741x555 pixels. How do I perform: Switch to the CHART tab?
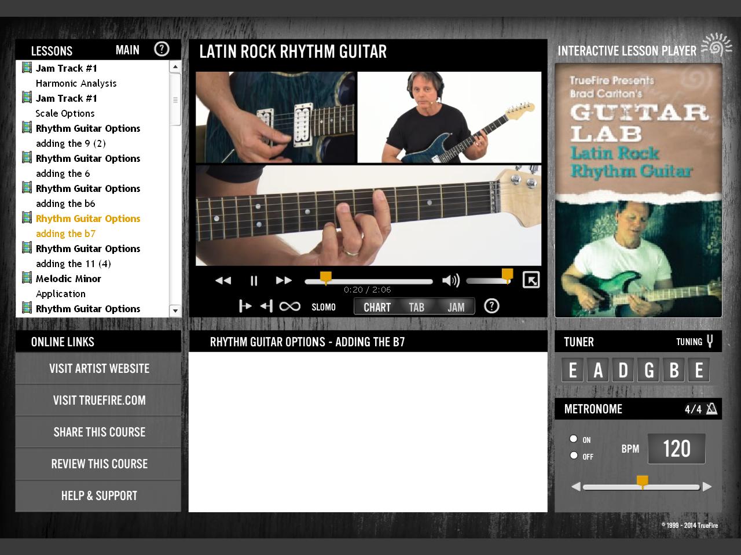(x=377, y=307)
